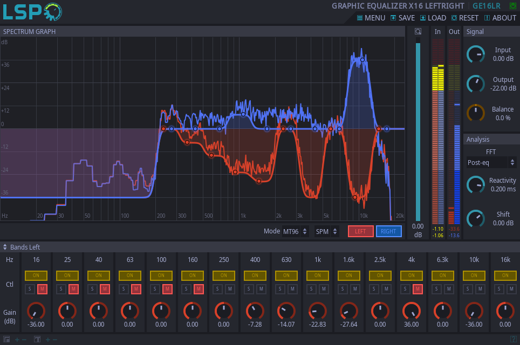Click the 16 Hz band gain knob
Screen dimensions: 520x345
36,311
